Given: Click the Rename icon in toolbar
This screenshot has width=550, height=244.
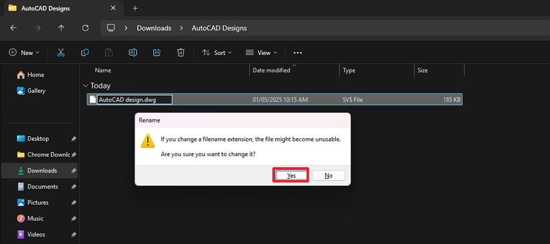Looking at the screenshot, I should click(133, 52).
